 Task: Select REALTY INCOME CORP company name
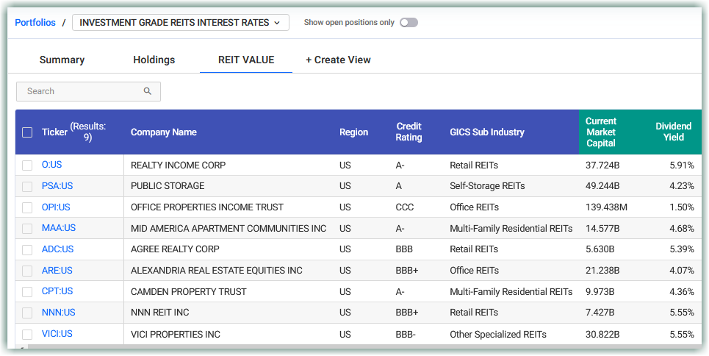click(x=178, y=165)
